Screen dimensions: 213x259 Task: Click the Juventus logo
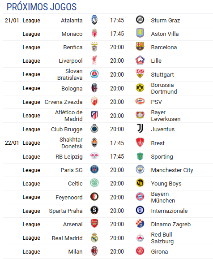140,129
